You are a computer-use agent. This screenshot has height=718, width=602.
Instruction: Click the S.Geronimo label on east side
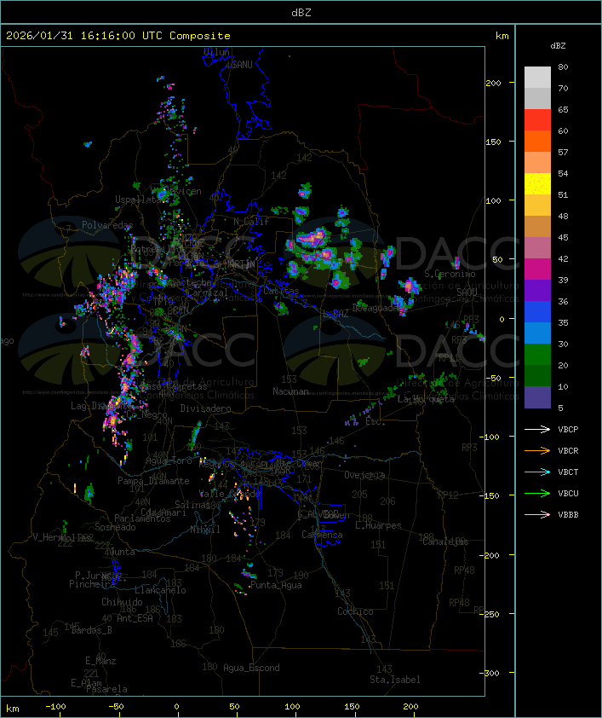[450, 274]
